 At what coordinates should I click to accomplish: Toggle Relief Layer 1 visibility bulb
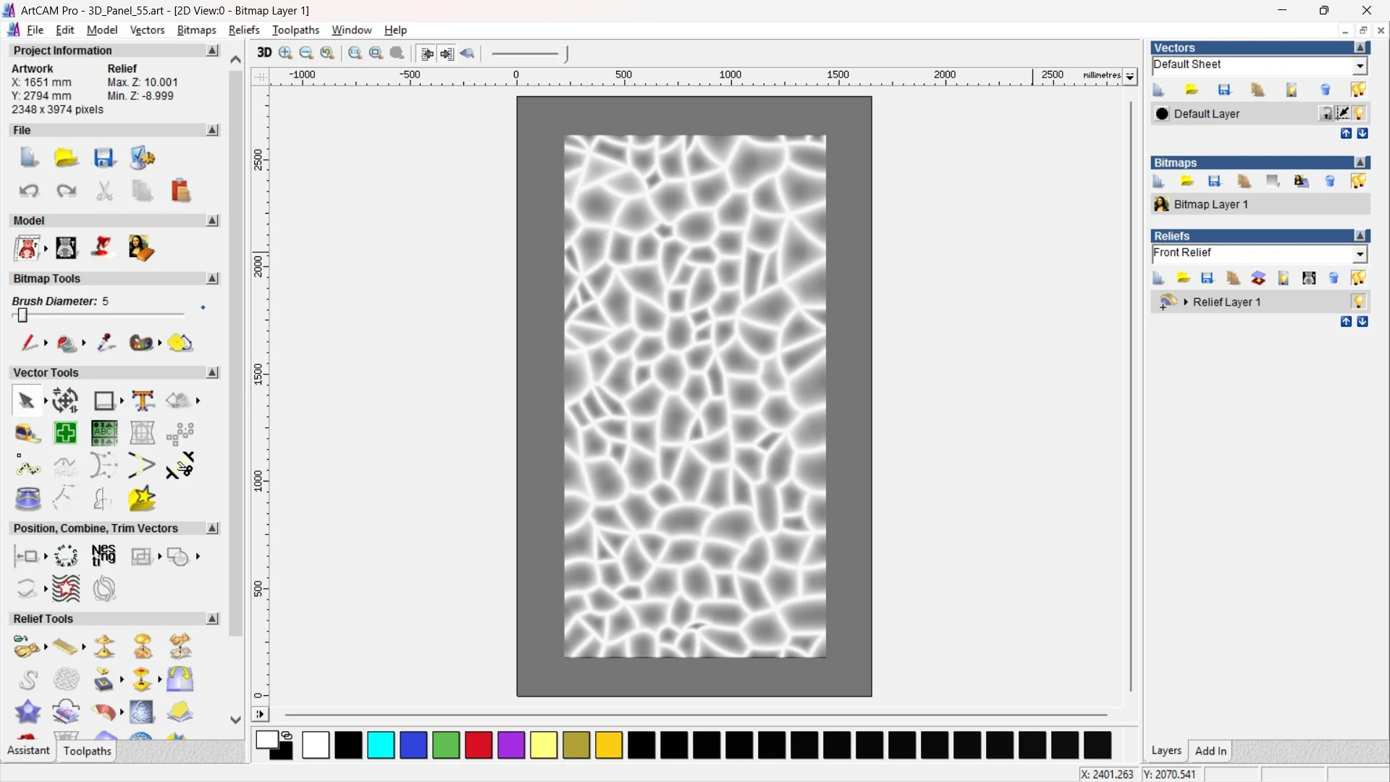(1358, 302)
